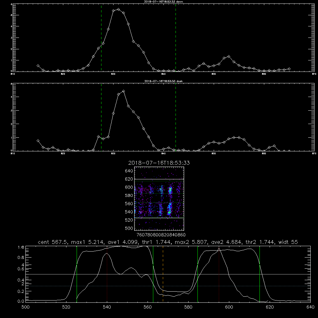Click the '600' y-axis label beside the heatmap
Screen dimensions: 318x318
[x=129, y=187]
